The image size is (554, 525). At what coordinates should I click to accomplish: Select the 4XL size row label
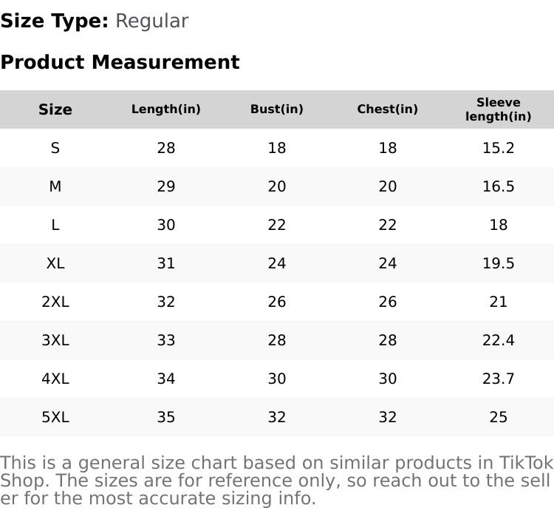[55, 379]
